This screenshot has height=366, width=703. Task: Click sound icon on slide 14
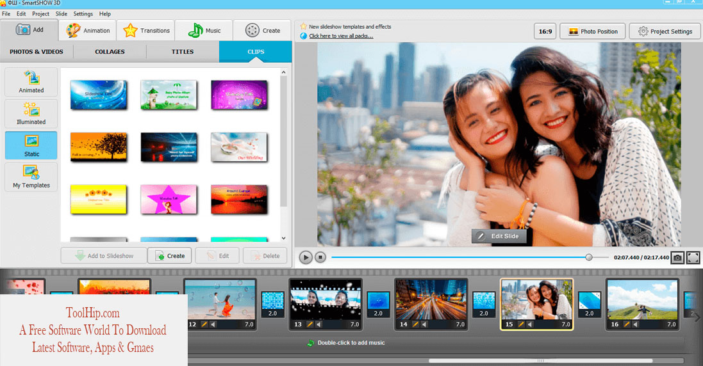[x=424, y=324]
